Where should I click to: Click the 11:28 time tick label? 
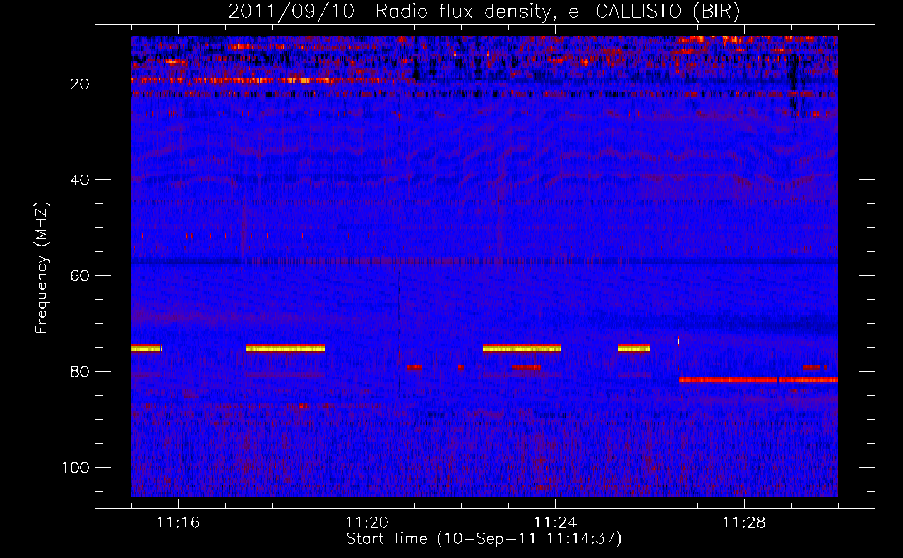coord(744,523)
